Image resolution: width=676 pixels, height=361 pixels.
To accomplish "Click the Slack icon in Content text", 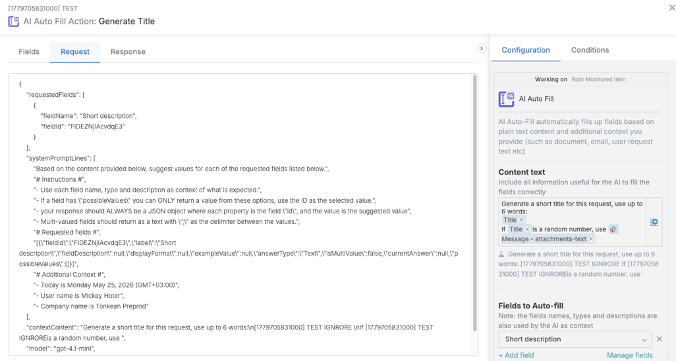I will click(x=613, y=229).
